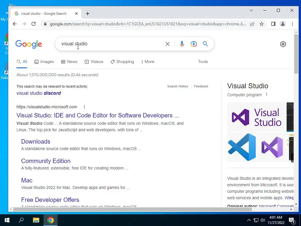
Task: Open the notification center icon
Action: pos(292,221)
